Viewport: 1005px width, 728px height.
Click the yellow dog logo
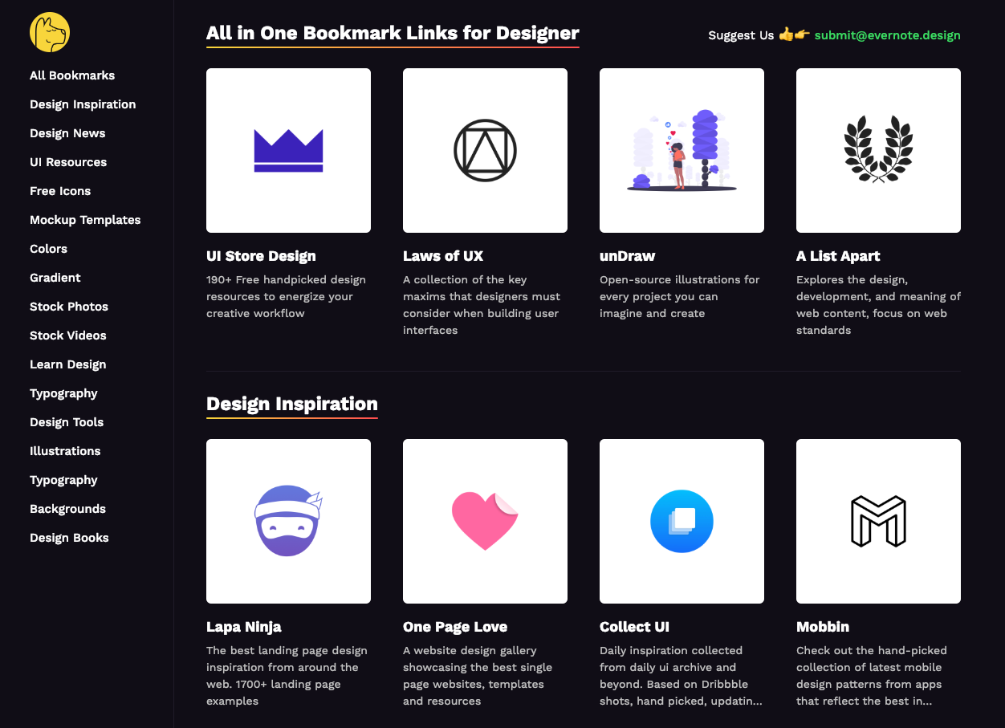point(50,33)
